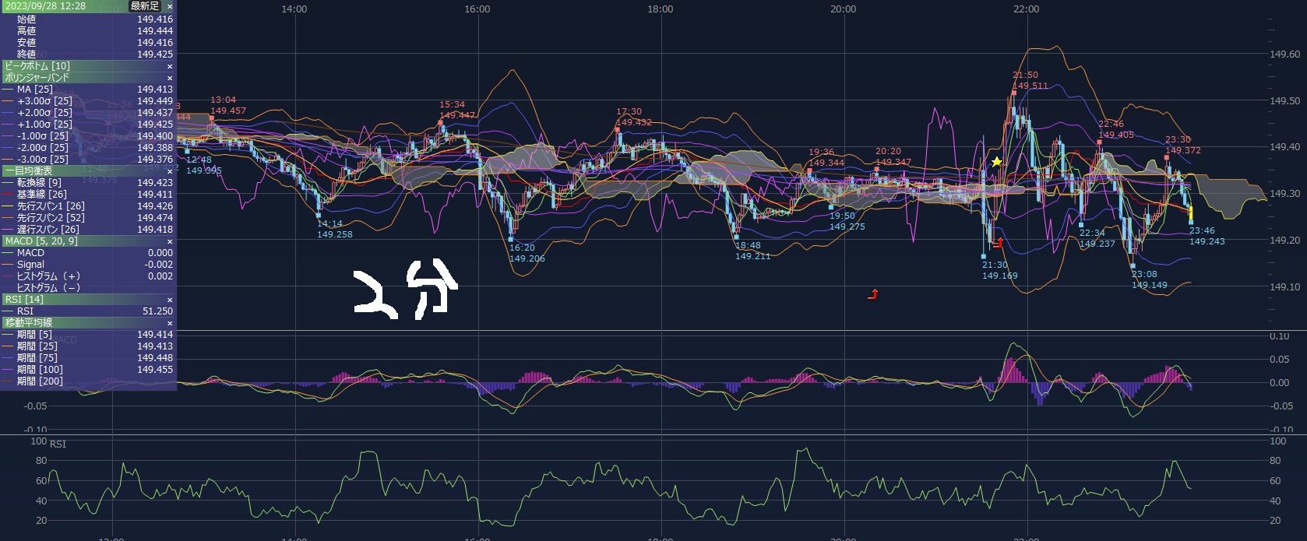The width and height of the screenshot is (1307, 541).
Task: Remove the MACD [5, 20, 9] indicator
Action: (x=170, y=241)
